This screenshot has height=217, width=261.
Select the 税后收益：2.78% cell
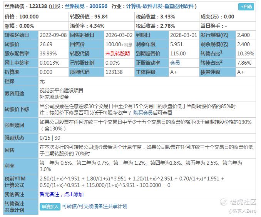tap(167, 26)
